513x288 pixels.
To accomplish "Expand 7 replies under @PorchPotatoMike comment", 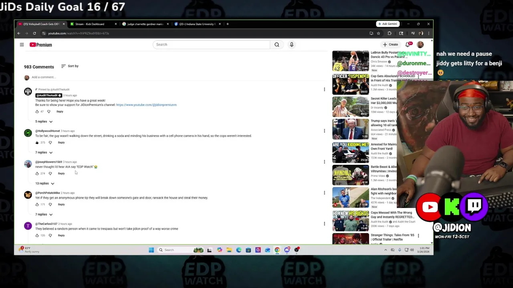I will tap(44, 214).
